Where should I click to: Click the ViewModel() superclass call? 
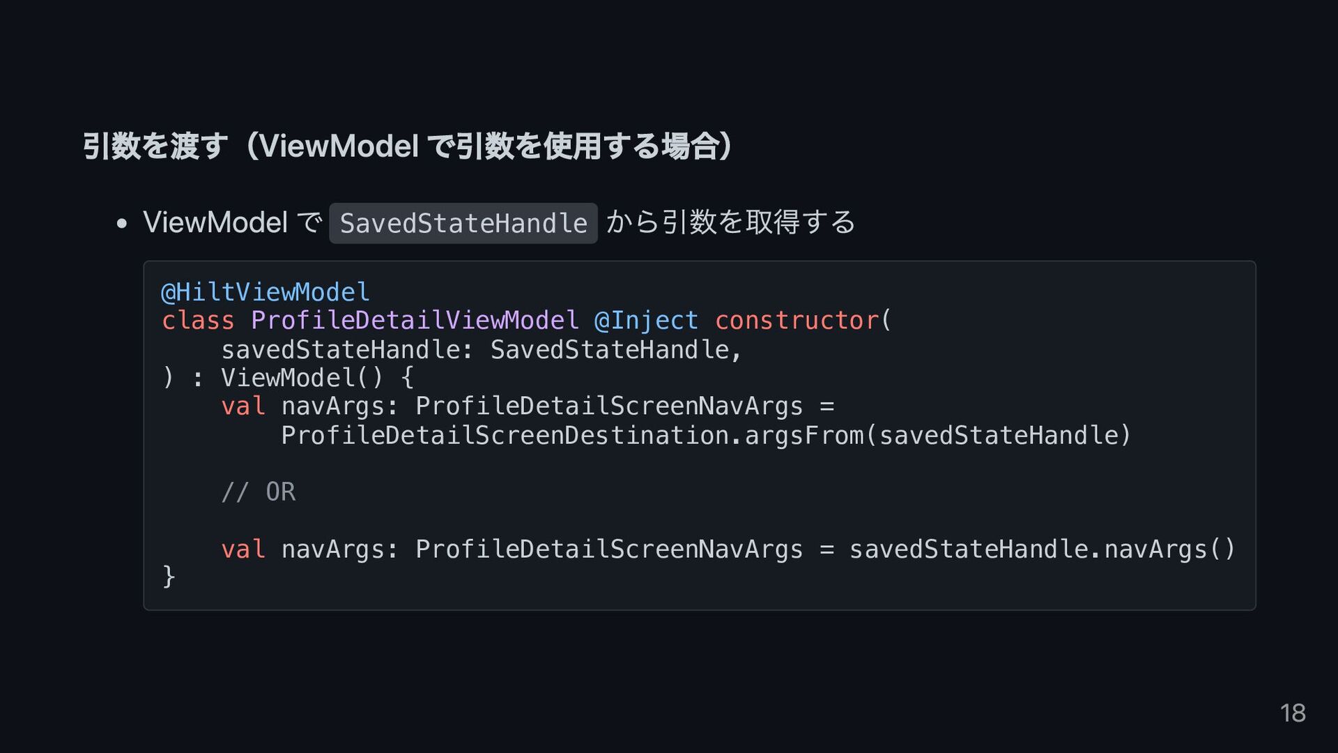pos(302,378)
